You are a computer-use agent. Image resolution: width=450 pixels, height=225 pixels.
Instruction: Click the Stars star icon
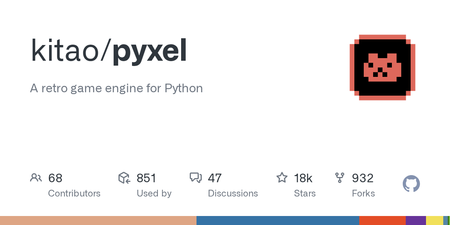pyautogui.click(x=282, y=177)
